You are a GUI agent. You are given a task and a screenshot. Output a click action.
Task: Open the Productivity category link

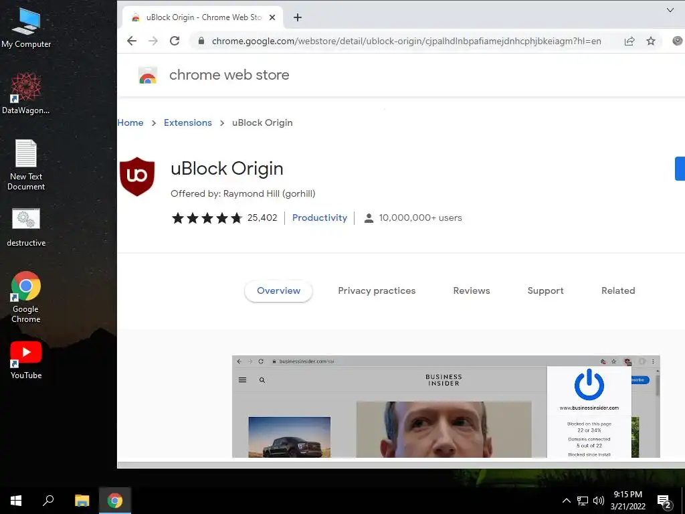tap(320, 218)
